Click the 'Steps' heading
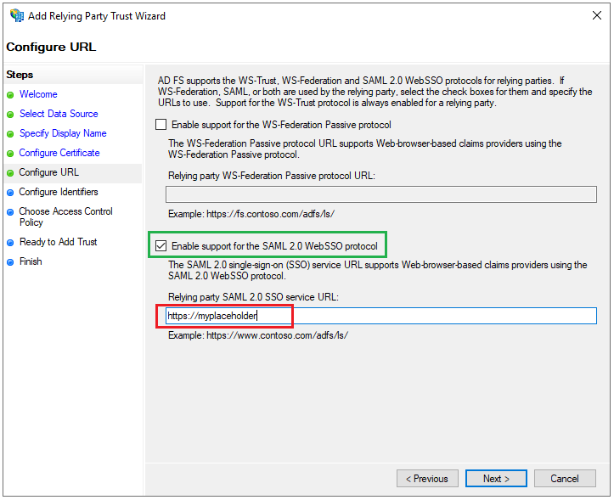Image resolution: width=614 pixels, height=500 pixels. point(20,75)
